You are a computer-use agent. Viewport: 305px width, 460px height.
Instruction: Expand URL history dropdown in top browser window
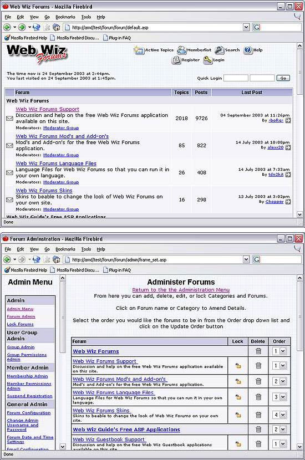246,27
